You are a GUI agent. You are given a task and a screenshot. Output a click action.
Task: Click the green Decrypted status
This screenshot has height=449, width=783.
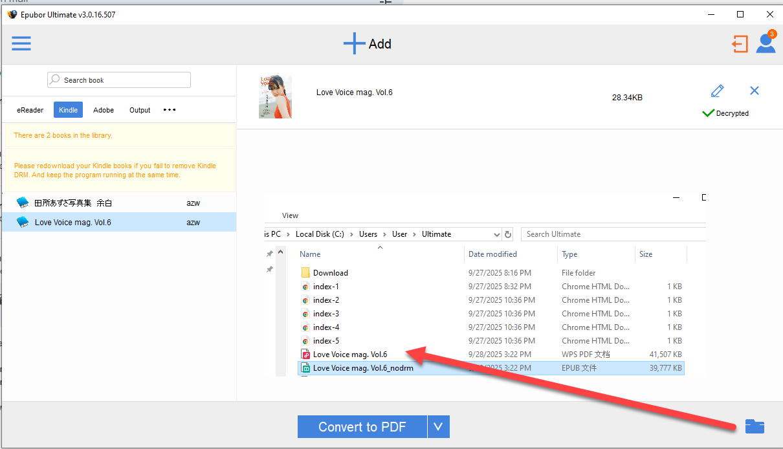[x=725, y=113]
